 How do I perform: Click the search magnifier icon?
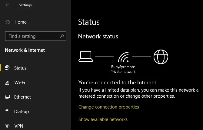pyautogui.click(x=62, y=36)
